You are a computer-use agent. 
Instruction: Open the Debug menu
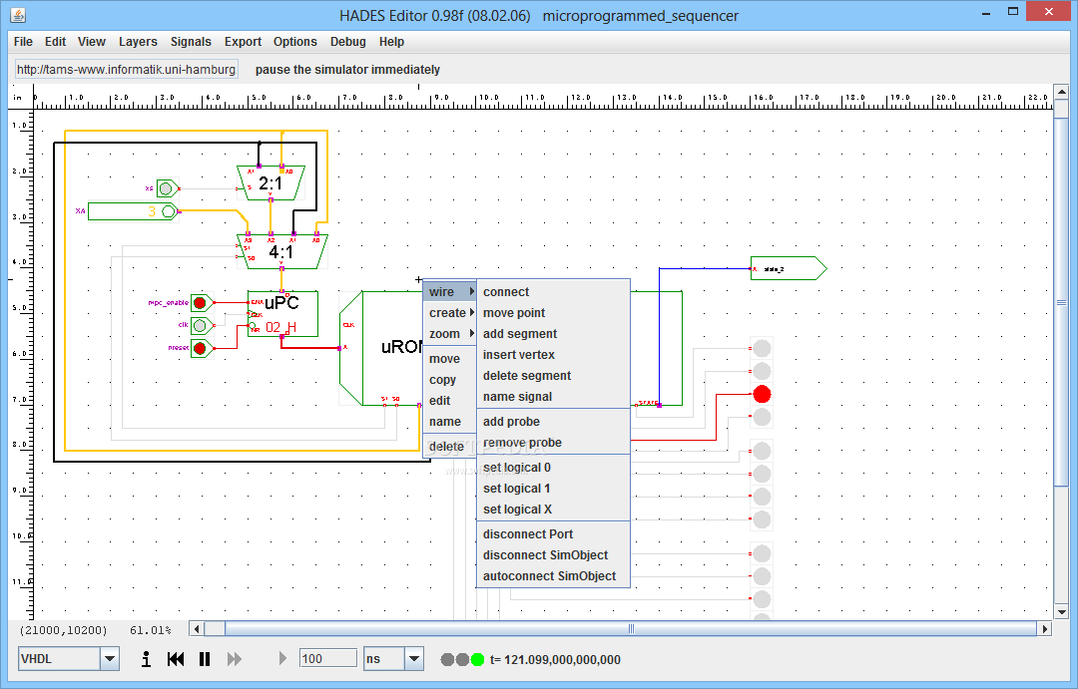pos(348,42)
